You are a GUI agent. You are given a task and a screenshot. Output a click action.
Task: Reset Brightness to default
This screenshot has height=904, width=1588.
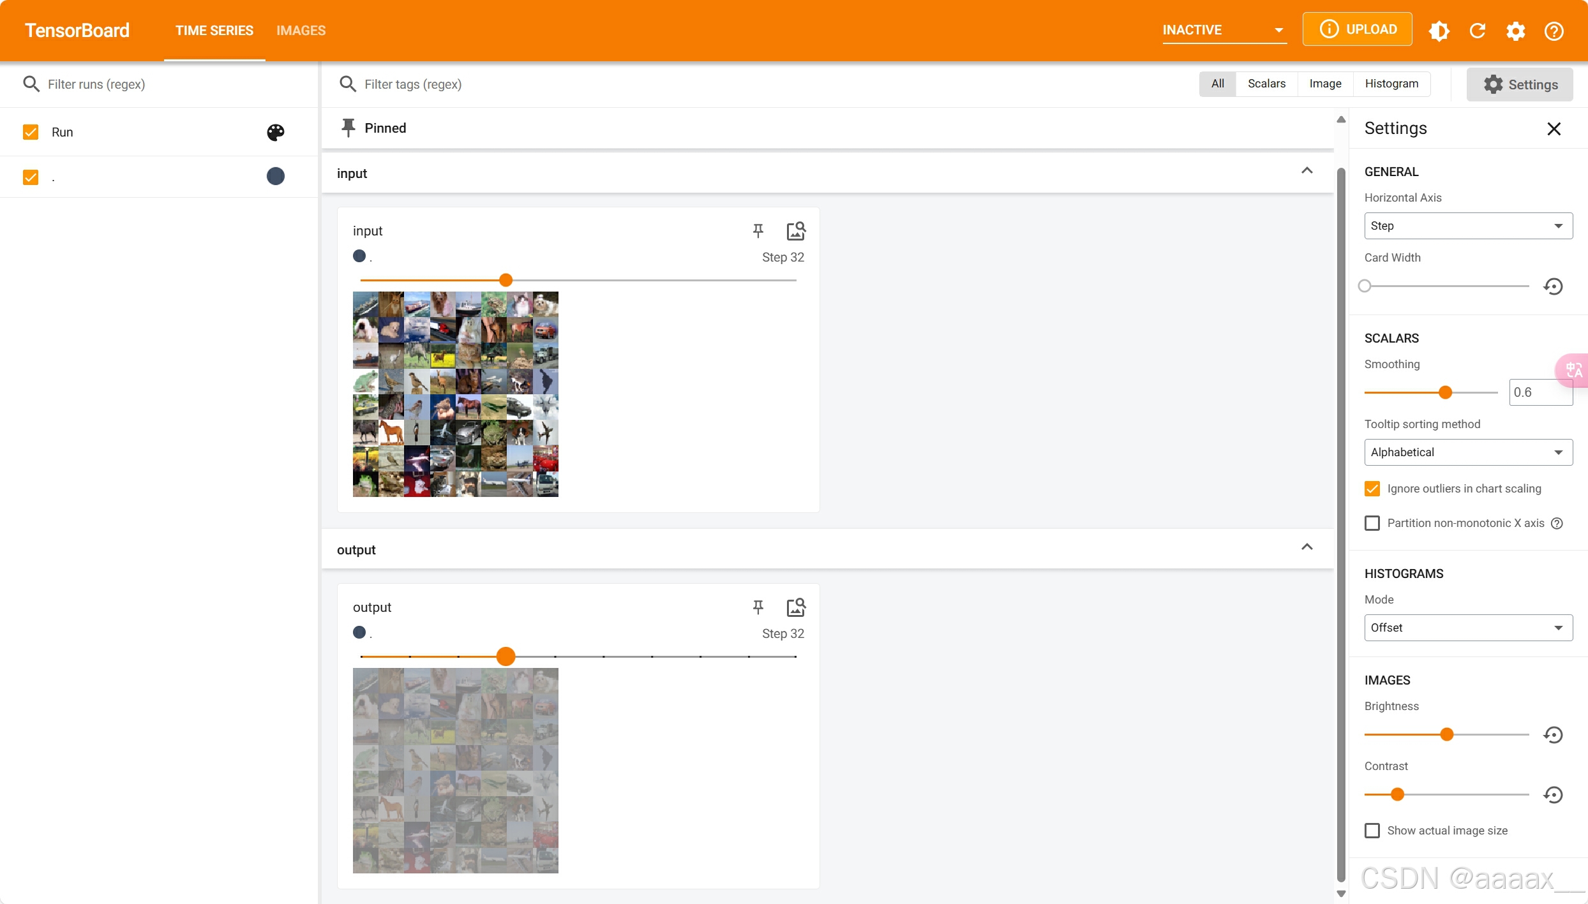1553,734
